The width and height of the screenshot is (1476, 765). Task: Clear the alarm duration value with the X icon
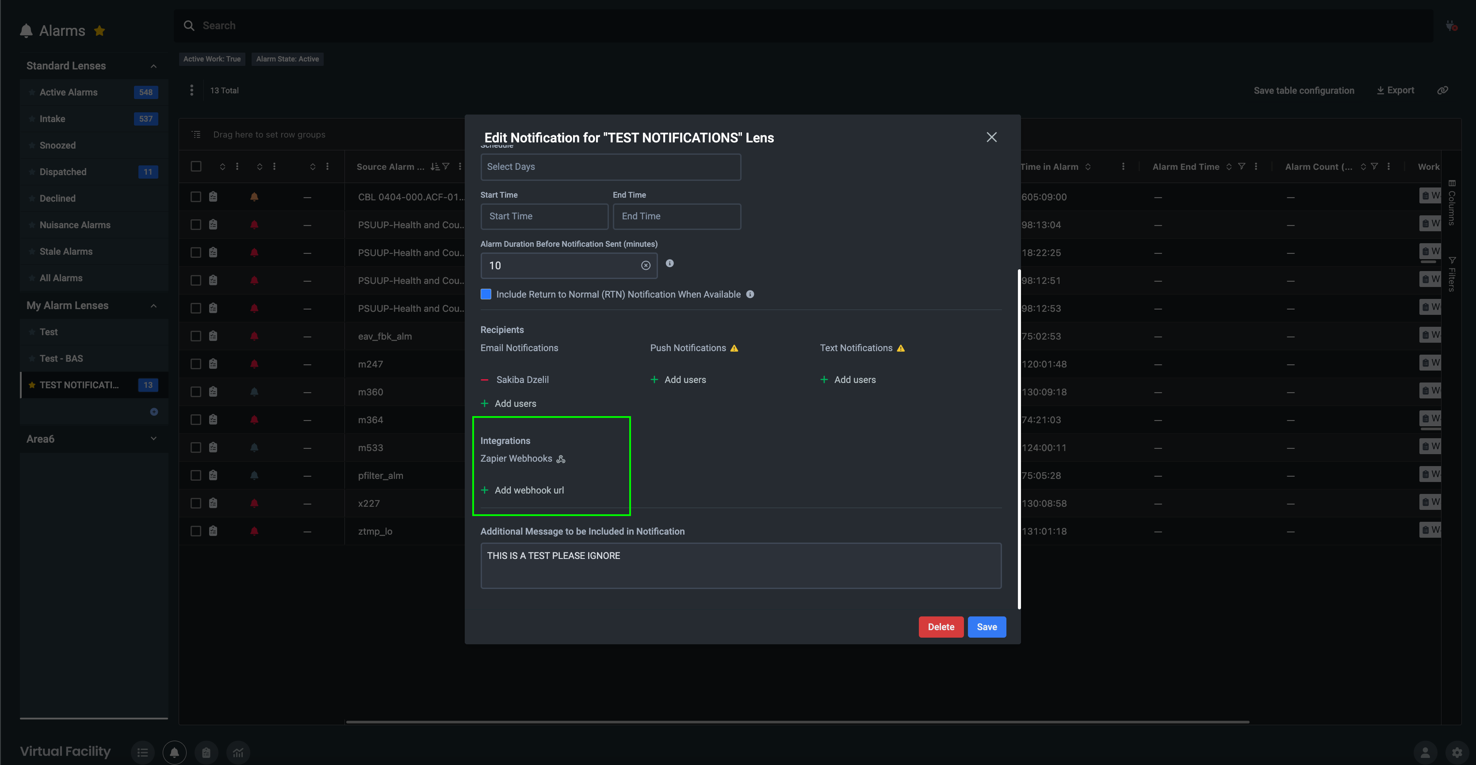point(645,265)
